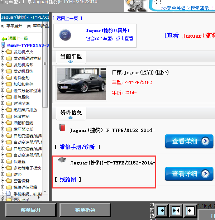
Task: Click the view control right-arrow icon
Action: (x=162, y=210)
